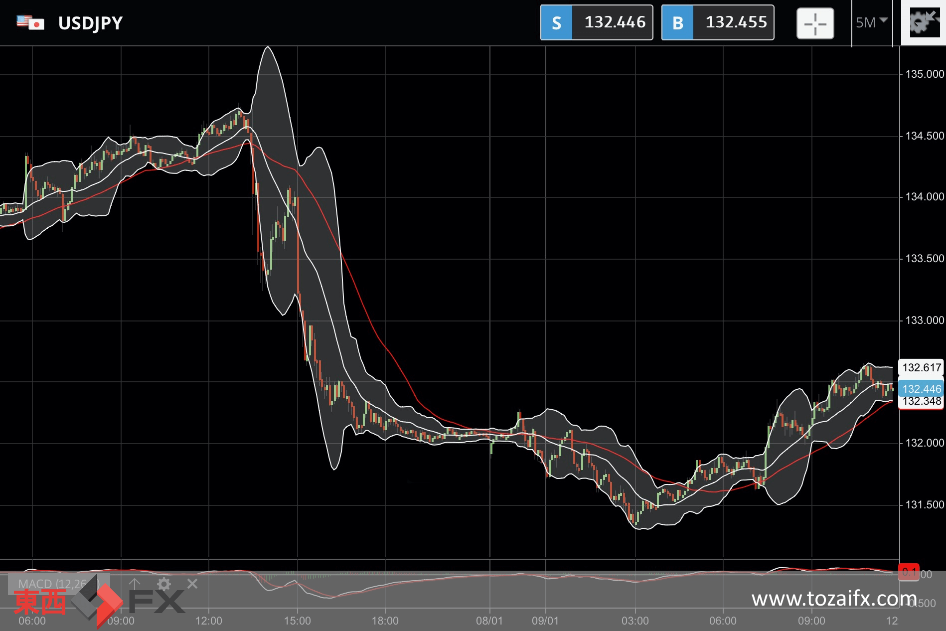Remove the MACD indicator with X icon
946x631 pixels.
click(x=192, y=584)
